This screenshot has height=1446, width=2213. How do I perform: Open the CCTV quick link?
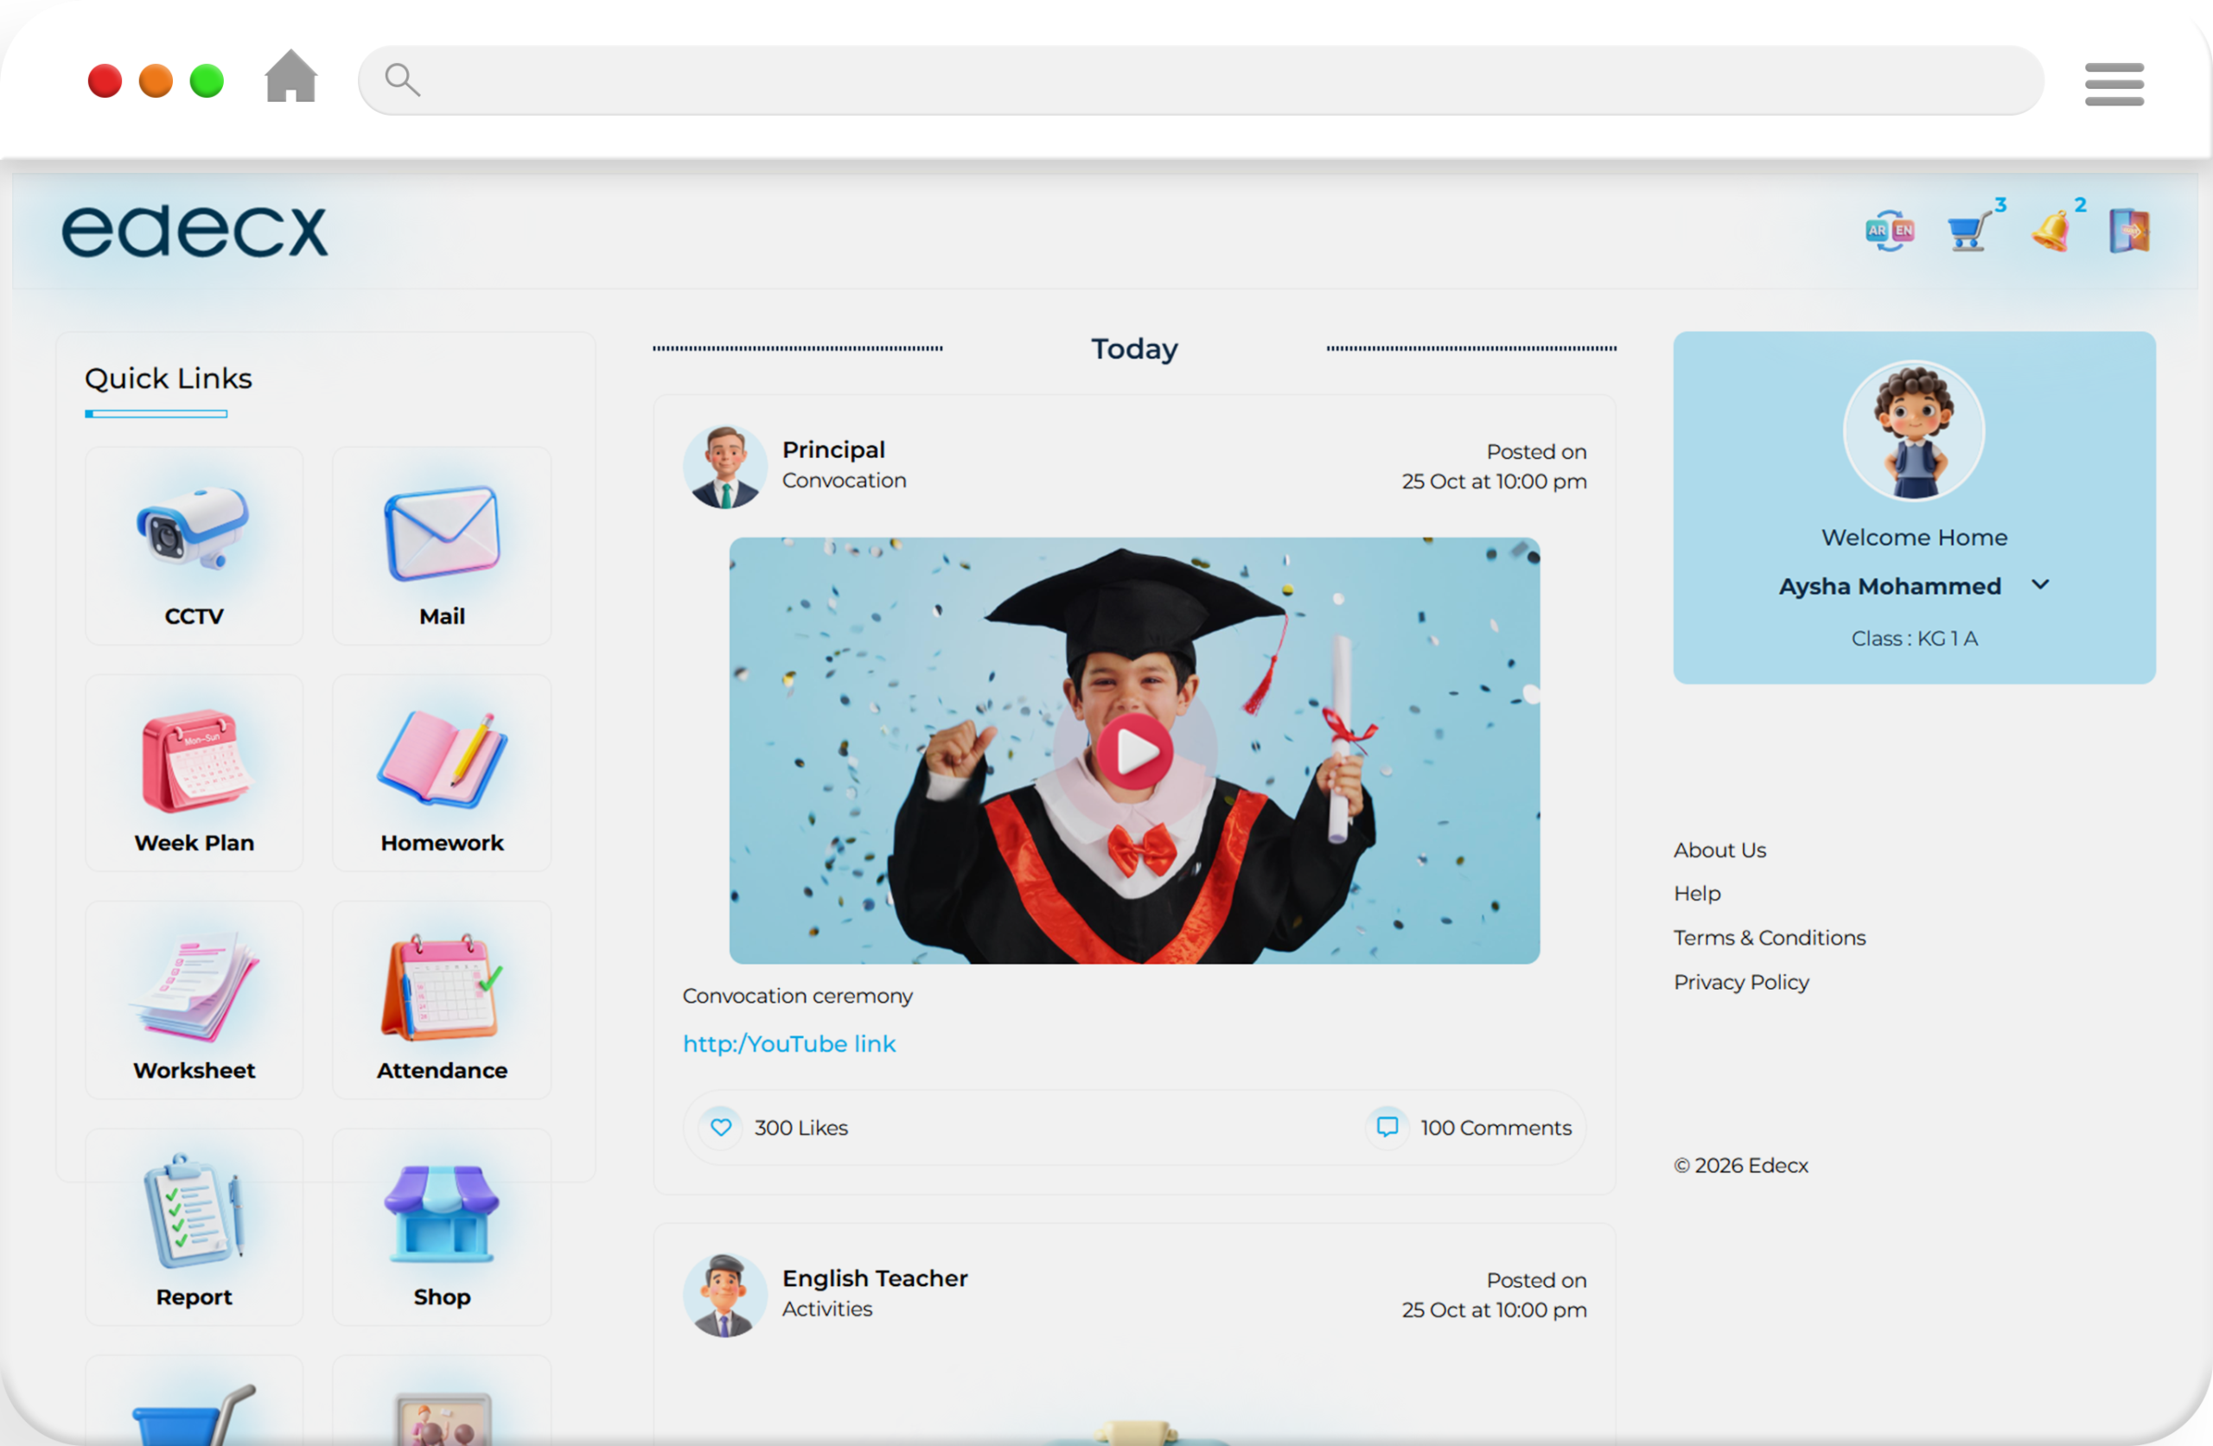click(x=194, y=546)
